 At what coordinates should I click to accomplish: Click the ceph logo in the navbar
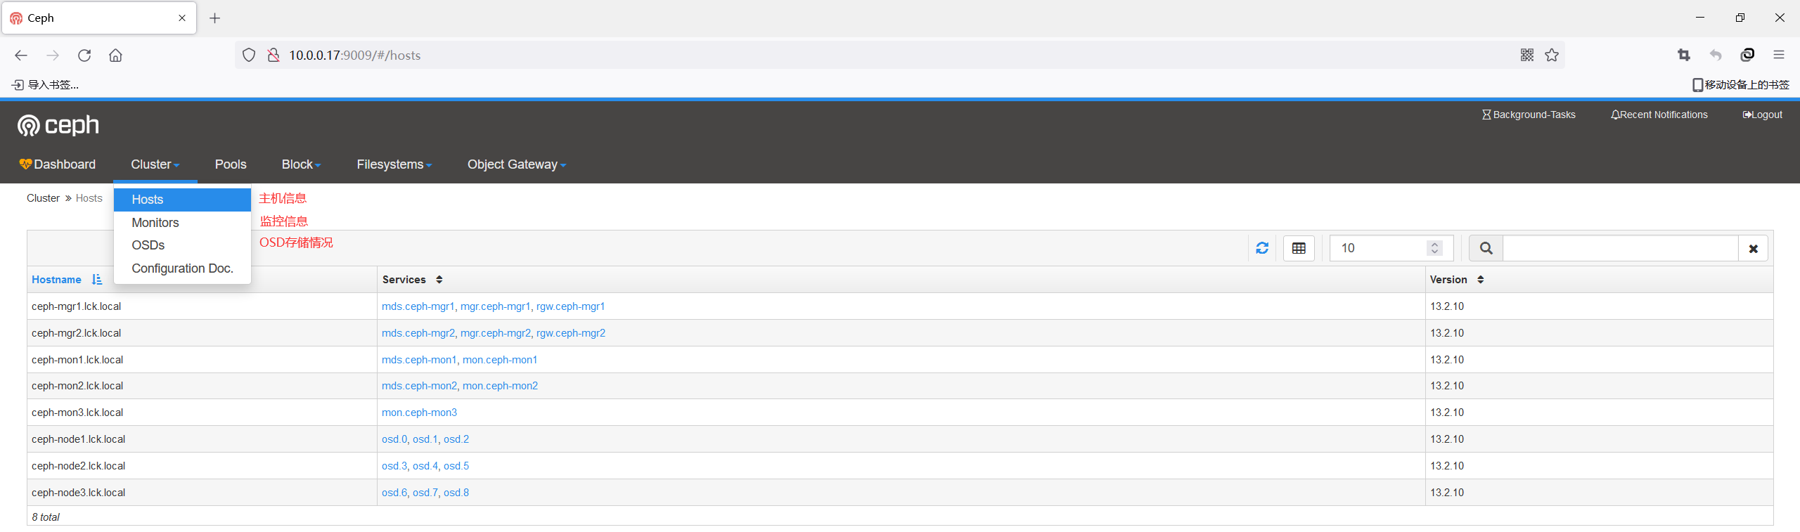coord(58,125)
